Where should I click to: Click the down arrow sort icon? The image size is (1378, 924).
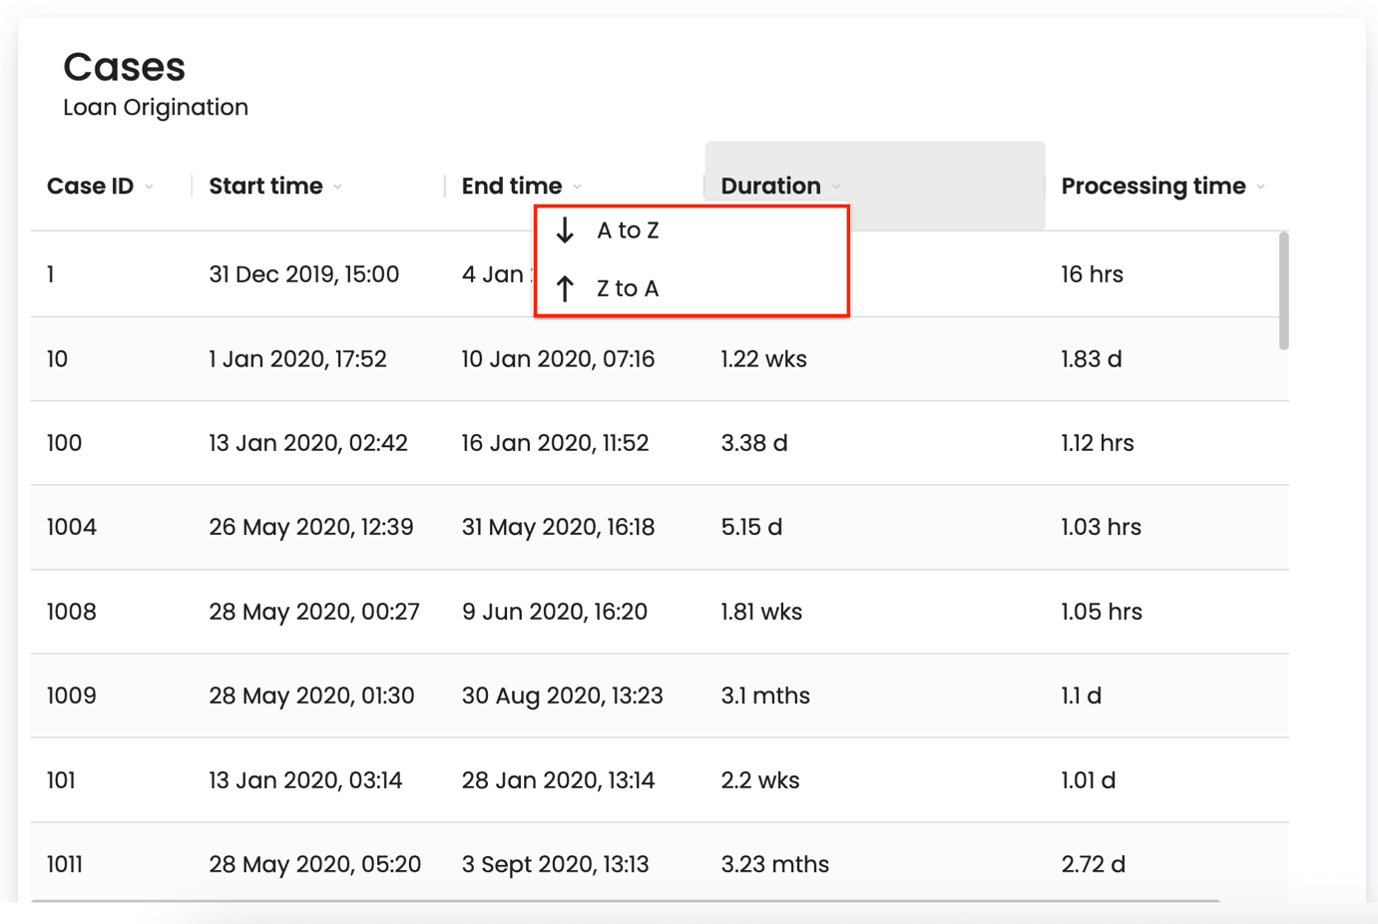click(565, 231)
